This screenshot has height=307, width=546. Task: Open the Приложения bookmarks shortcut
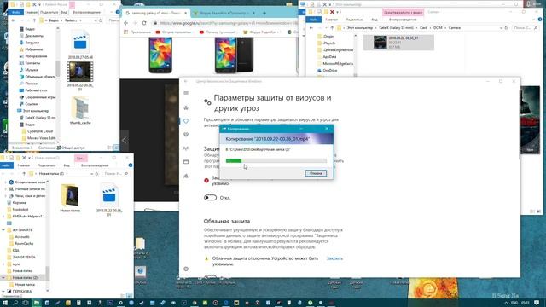[x=137, y=32]
